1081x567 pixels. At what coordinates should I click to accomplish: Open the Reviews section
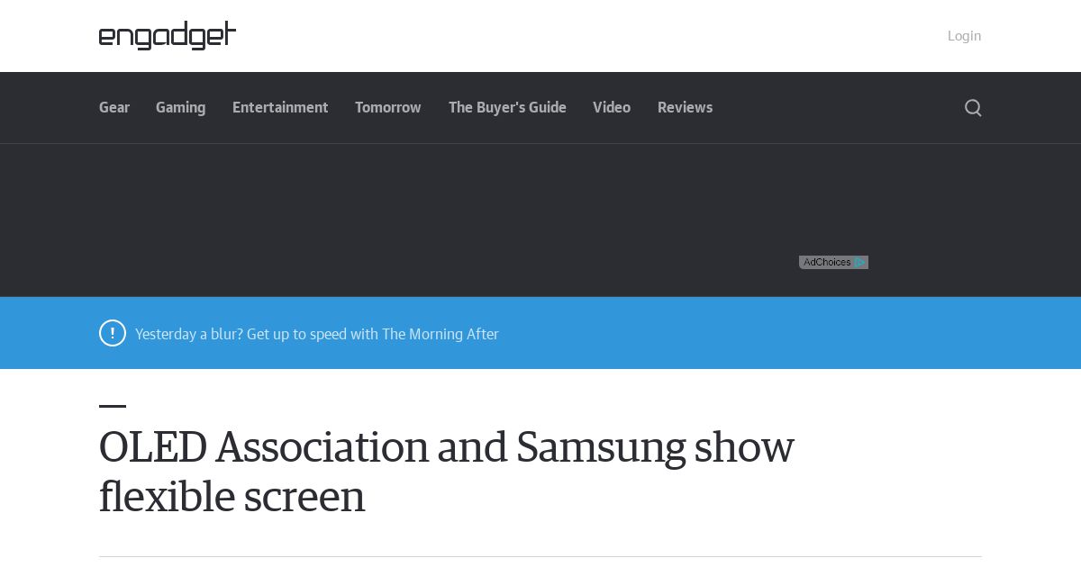[x=685, y=108]
